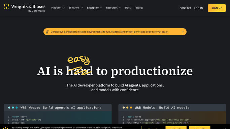Click the 'import weave' code line

[19, 117]
